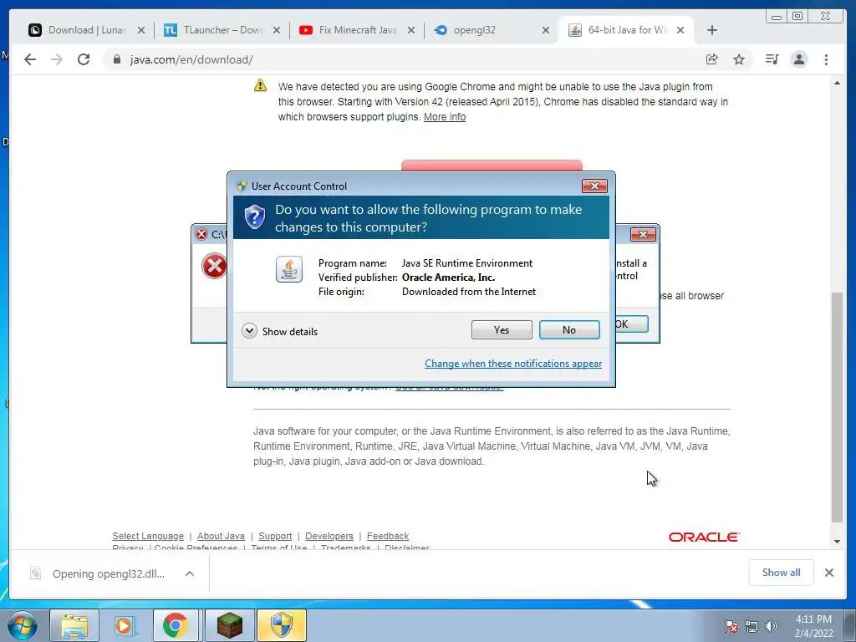Open Developers footer link
856x642 pixels.
pyautogui.click(x=329, y=536)
